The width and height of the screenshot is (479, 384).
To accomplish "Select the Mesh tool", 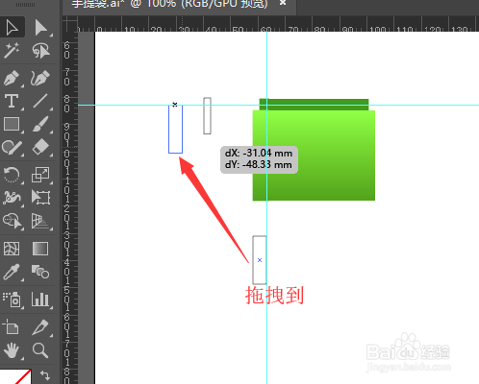I will pyautogui.click(x=13, y=249).
